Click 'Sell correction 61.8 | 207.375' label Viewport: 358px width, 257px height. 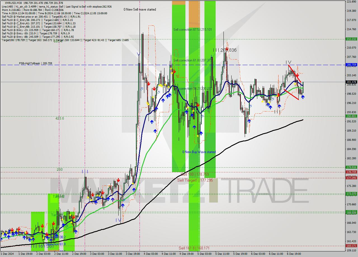pyautogui.click(x=192, y=60)
